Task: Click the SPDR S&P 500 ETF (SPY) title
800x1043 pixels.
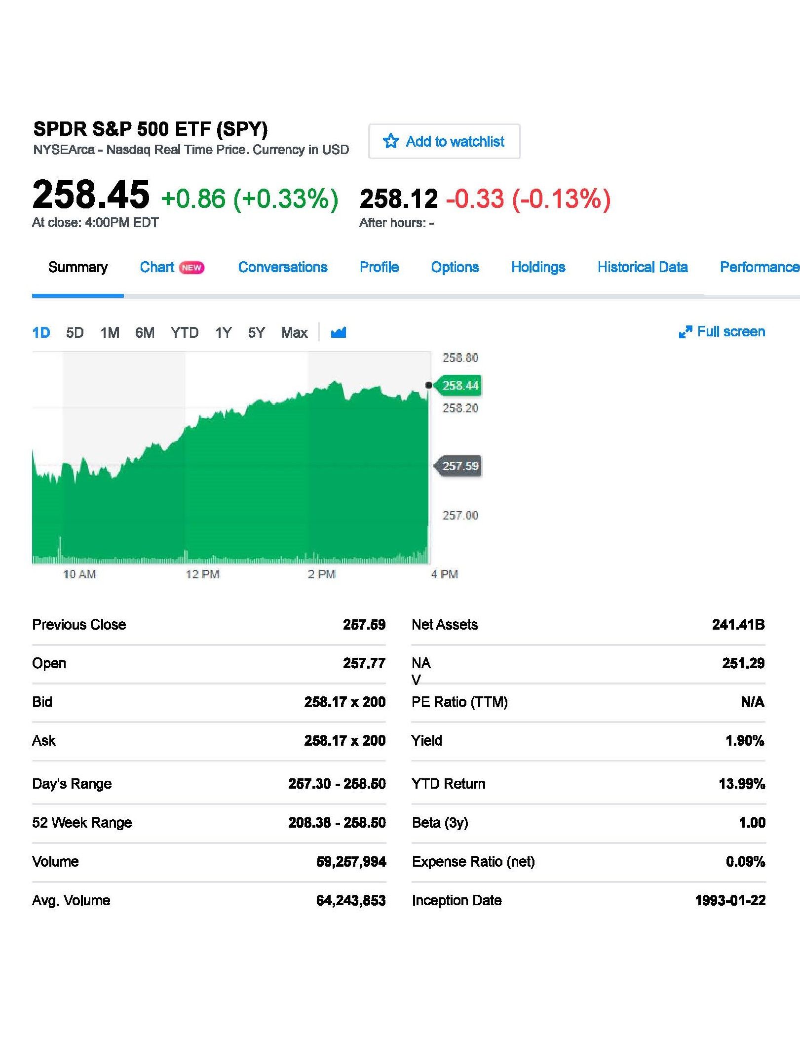Action: pyautogui.click(x=151, y=129)
